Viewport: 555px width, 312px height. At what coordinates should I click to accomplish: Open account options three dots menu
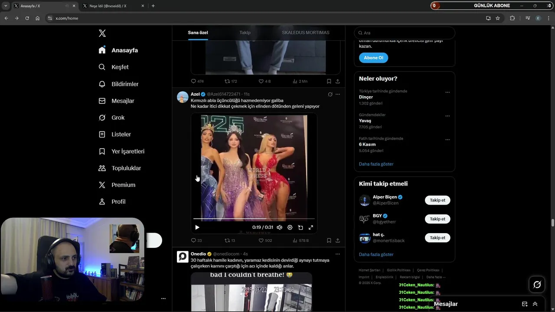pyautogui.click(x=163, y=299)
